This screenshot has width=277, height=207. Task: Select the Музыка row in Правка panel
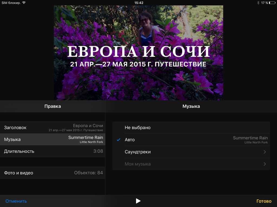coord(52,139)
